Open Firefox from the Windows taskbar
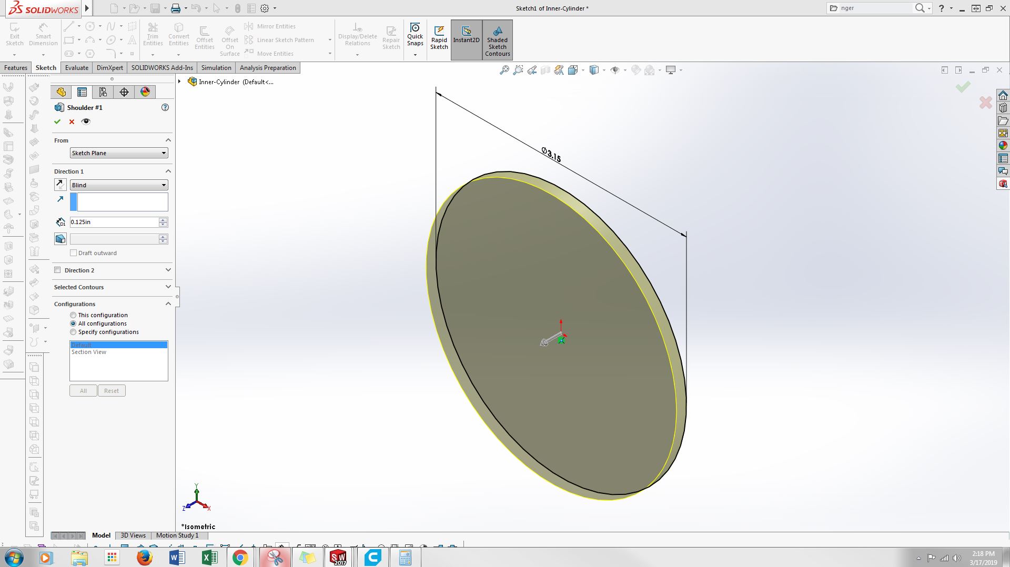Image resolution: width=1010 pixels, height=567 pixels. click(144, 558)
